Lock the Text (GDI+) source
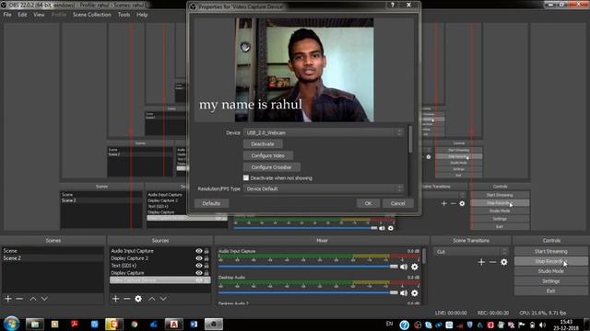Viewport: 590px width, 331px height. [206, 266]
